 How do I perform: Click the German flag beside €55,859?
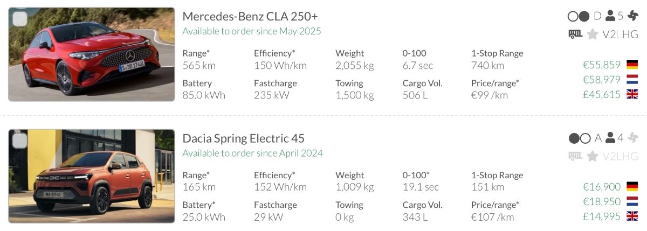tap(632, 65)
